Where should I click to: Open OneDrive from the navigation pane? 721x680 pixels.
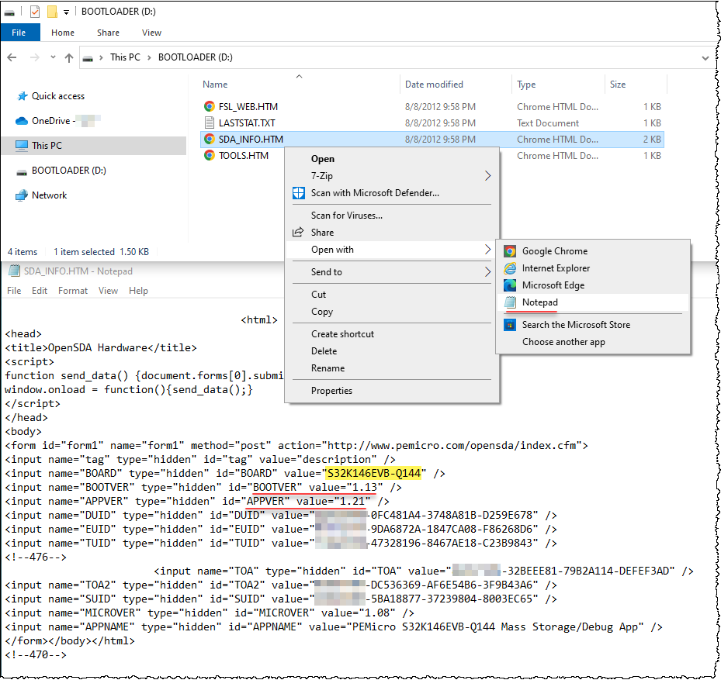54,121
